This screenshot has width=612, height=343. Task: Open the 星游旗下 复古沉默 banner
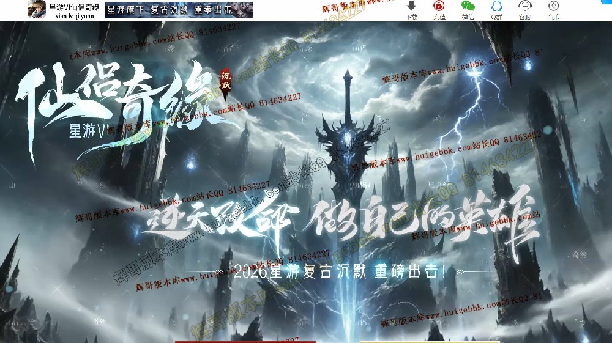(x=179, y=10)
